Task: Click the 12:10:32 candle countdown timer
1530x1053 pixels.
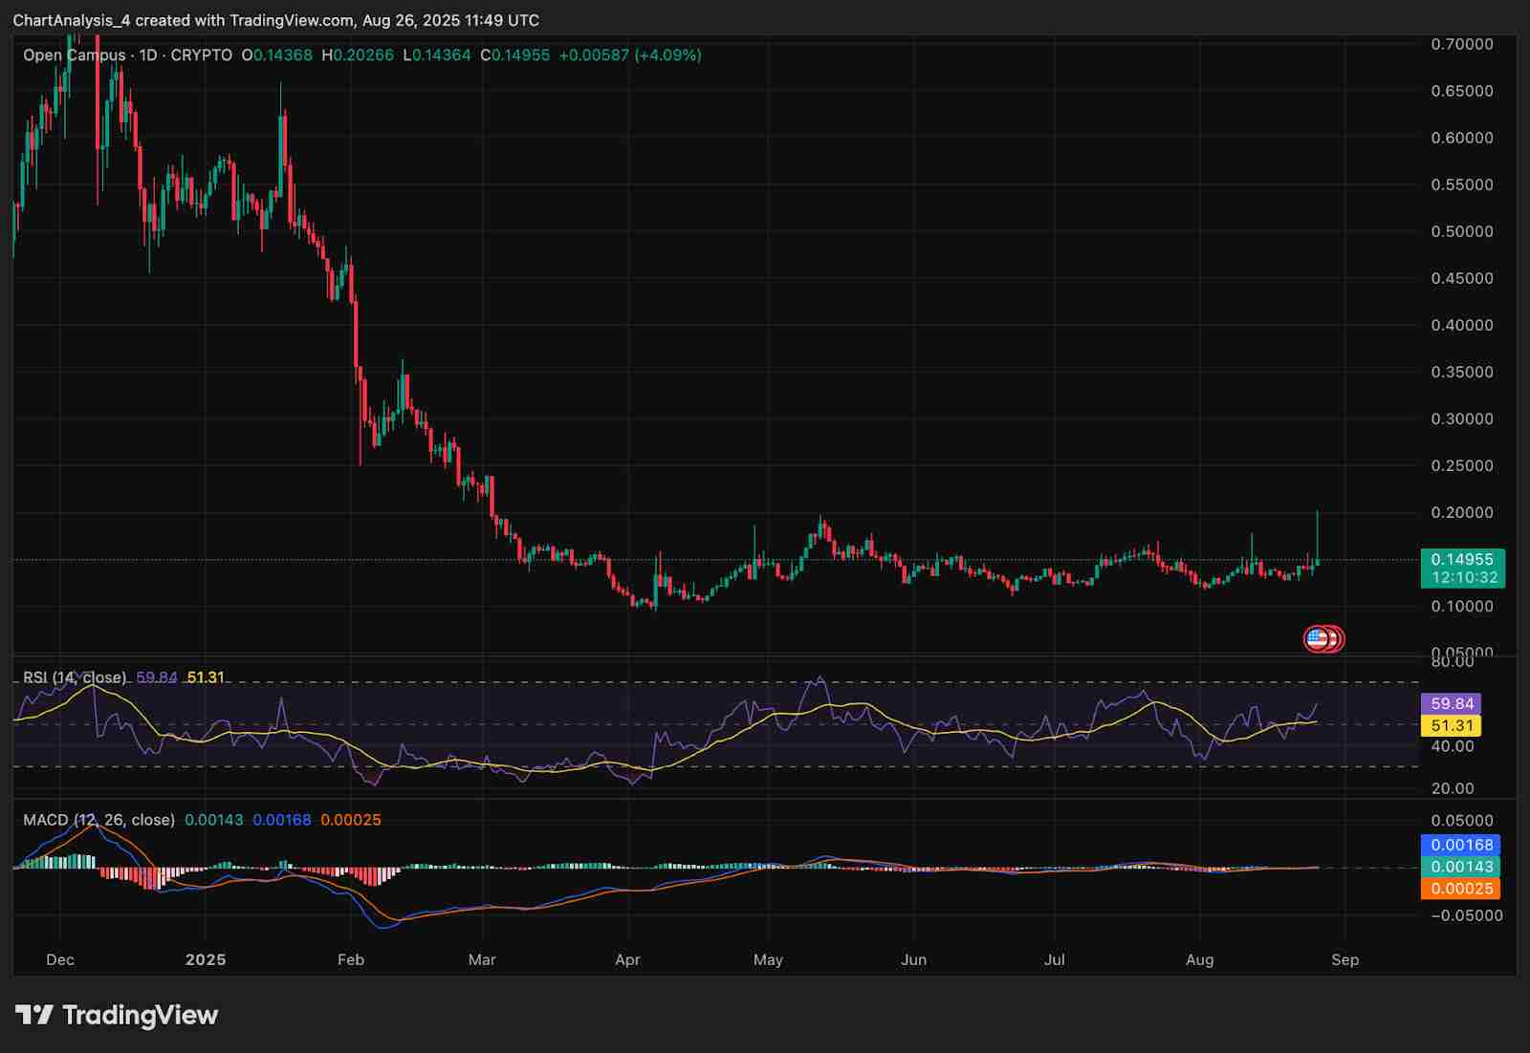Action: coord(1464,578)
